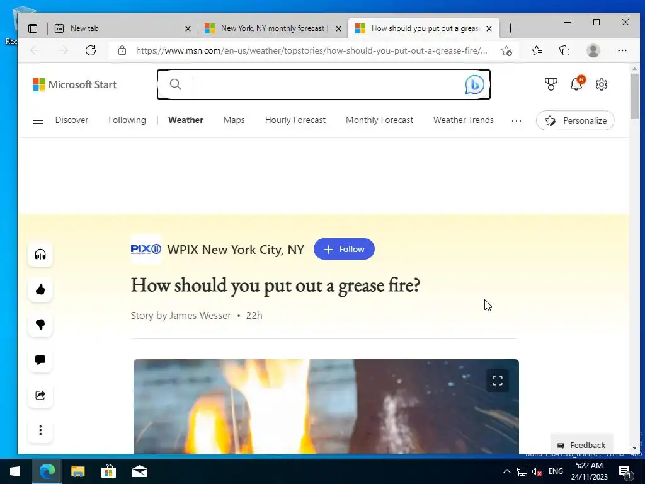
Task: Close the New tab tab
Action: [x=188, y=28]
